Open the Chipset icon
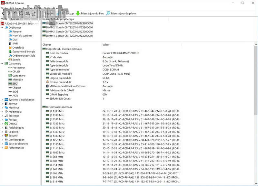The height and width of the screenshot is (186, 258). tap(10, 88)
